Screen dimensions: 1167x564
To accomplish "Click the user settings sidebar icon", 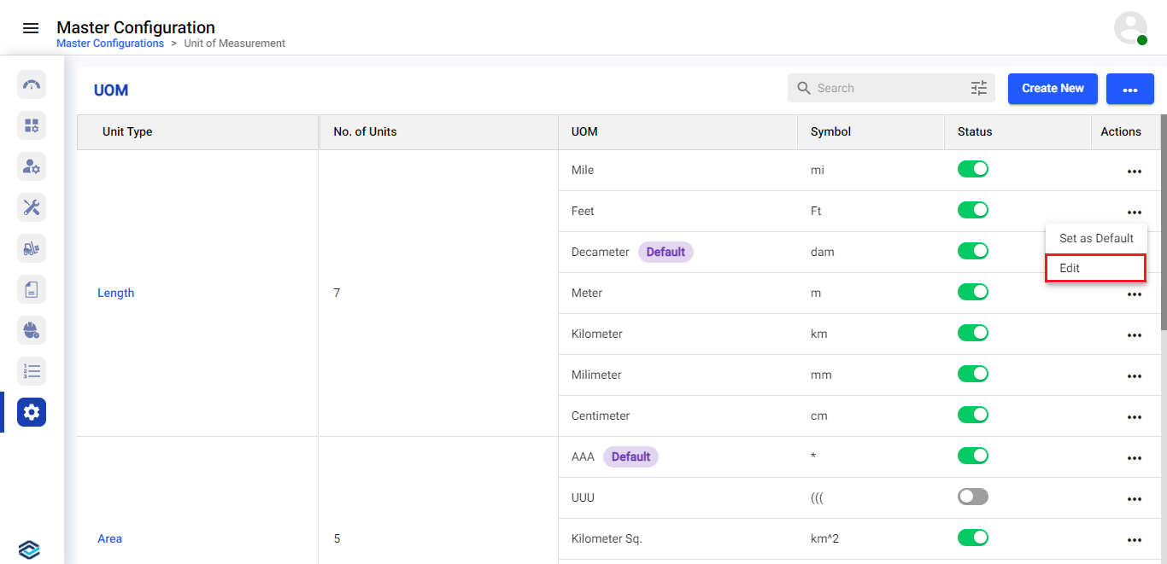I will [x=32, y=166].
